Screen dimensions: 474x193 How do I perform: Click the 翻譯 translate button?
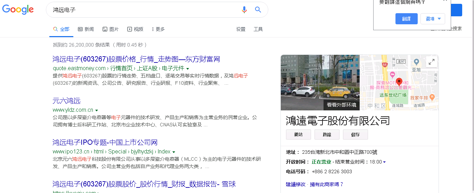click(406, 19)
